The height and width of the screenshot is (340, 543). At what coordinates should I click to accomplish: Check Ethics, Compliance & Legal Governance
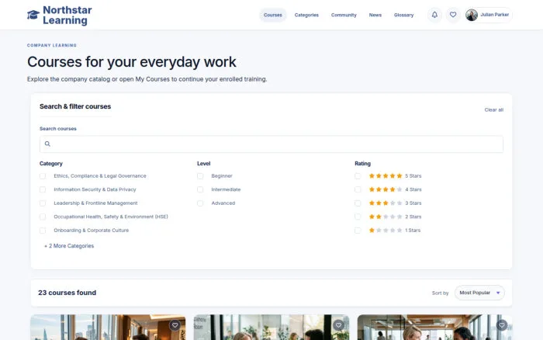click(x=43, y=176)
